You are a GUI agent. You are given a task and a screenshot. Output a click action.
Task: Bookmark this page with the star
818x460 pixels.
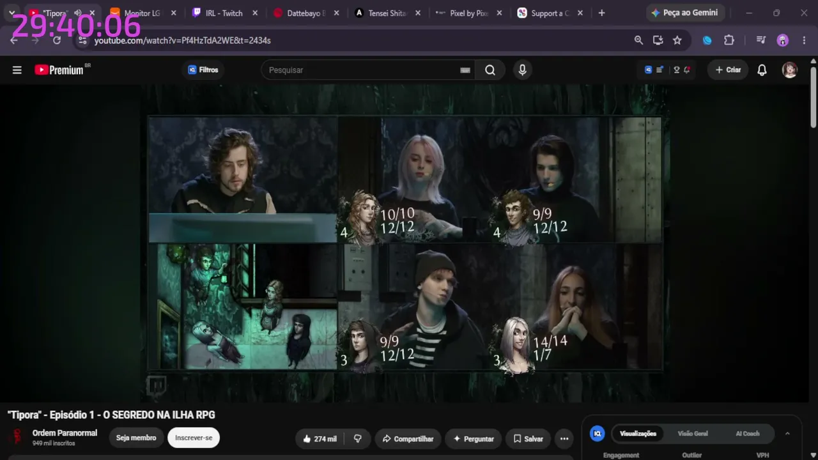tap(677, 40)
